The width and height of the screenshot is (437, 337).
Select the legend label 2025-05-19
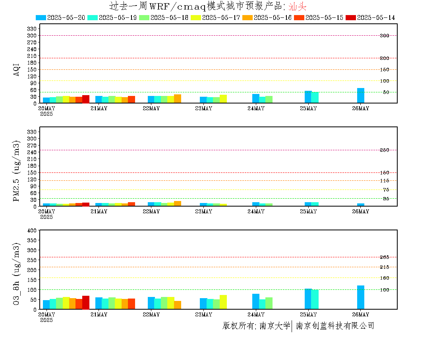(118, 17)
